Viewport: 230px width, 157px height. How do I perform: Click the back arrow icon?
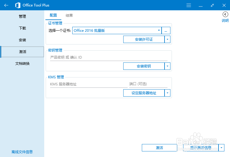click(6, 5)
